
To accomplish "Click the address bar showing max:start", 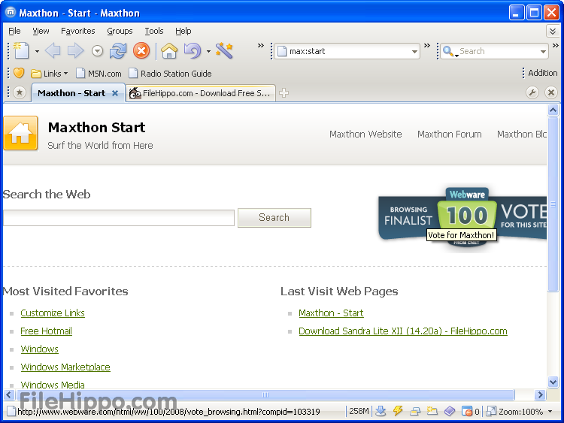I will tap(347, 51).
